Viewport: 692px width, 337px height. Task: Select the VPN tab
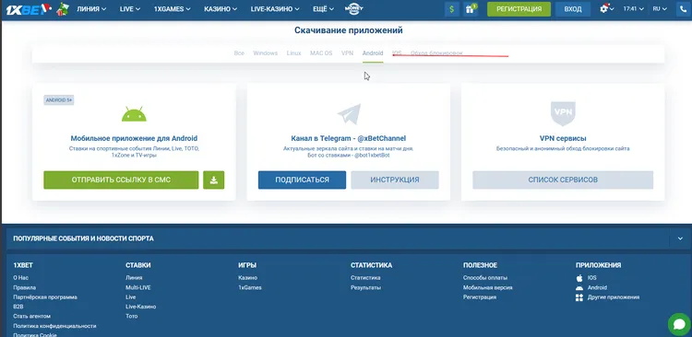347,53
